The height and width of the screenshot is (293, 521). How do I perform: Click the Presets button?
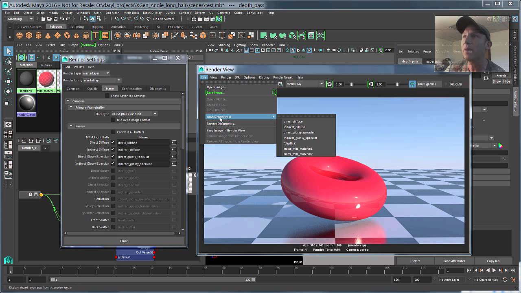click(x=501, y=75)
